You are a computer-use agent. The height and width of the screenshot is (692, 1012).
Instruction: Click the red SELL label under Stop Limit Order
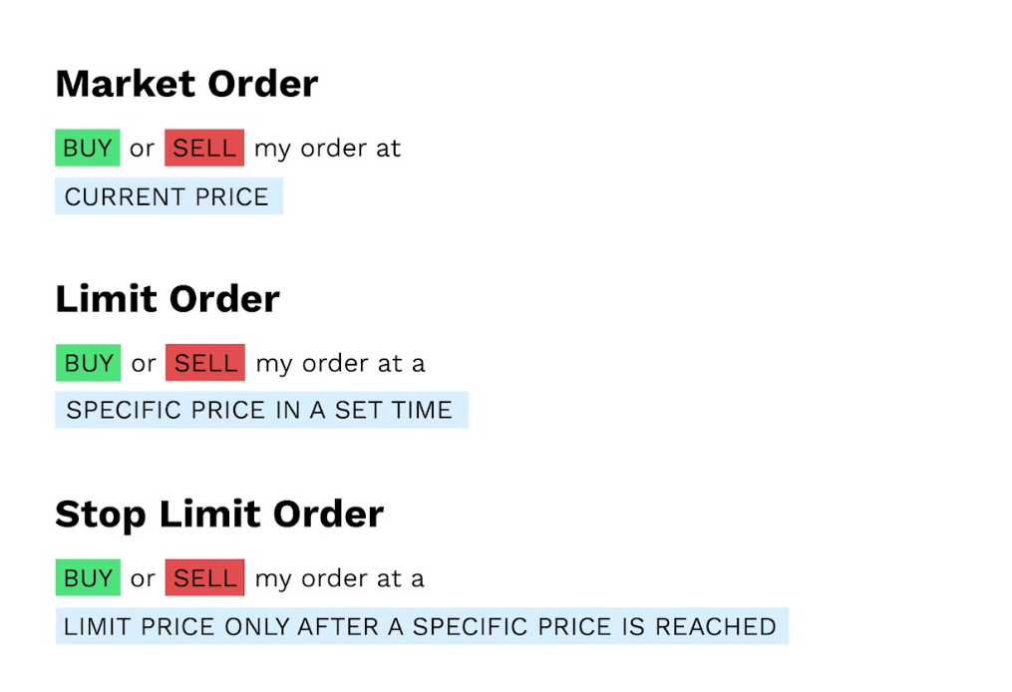(204, 577)
